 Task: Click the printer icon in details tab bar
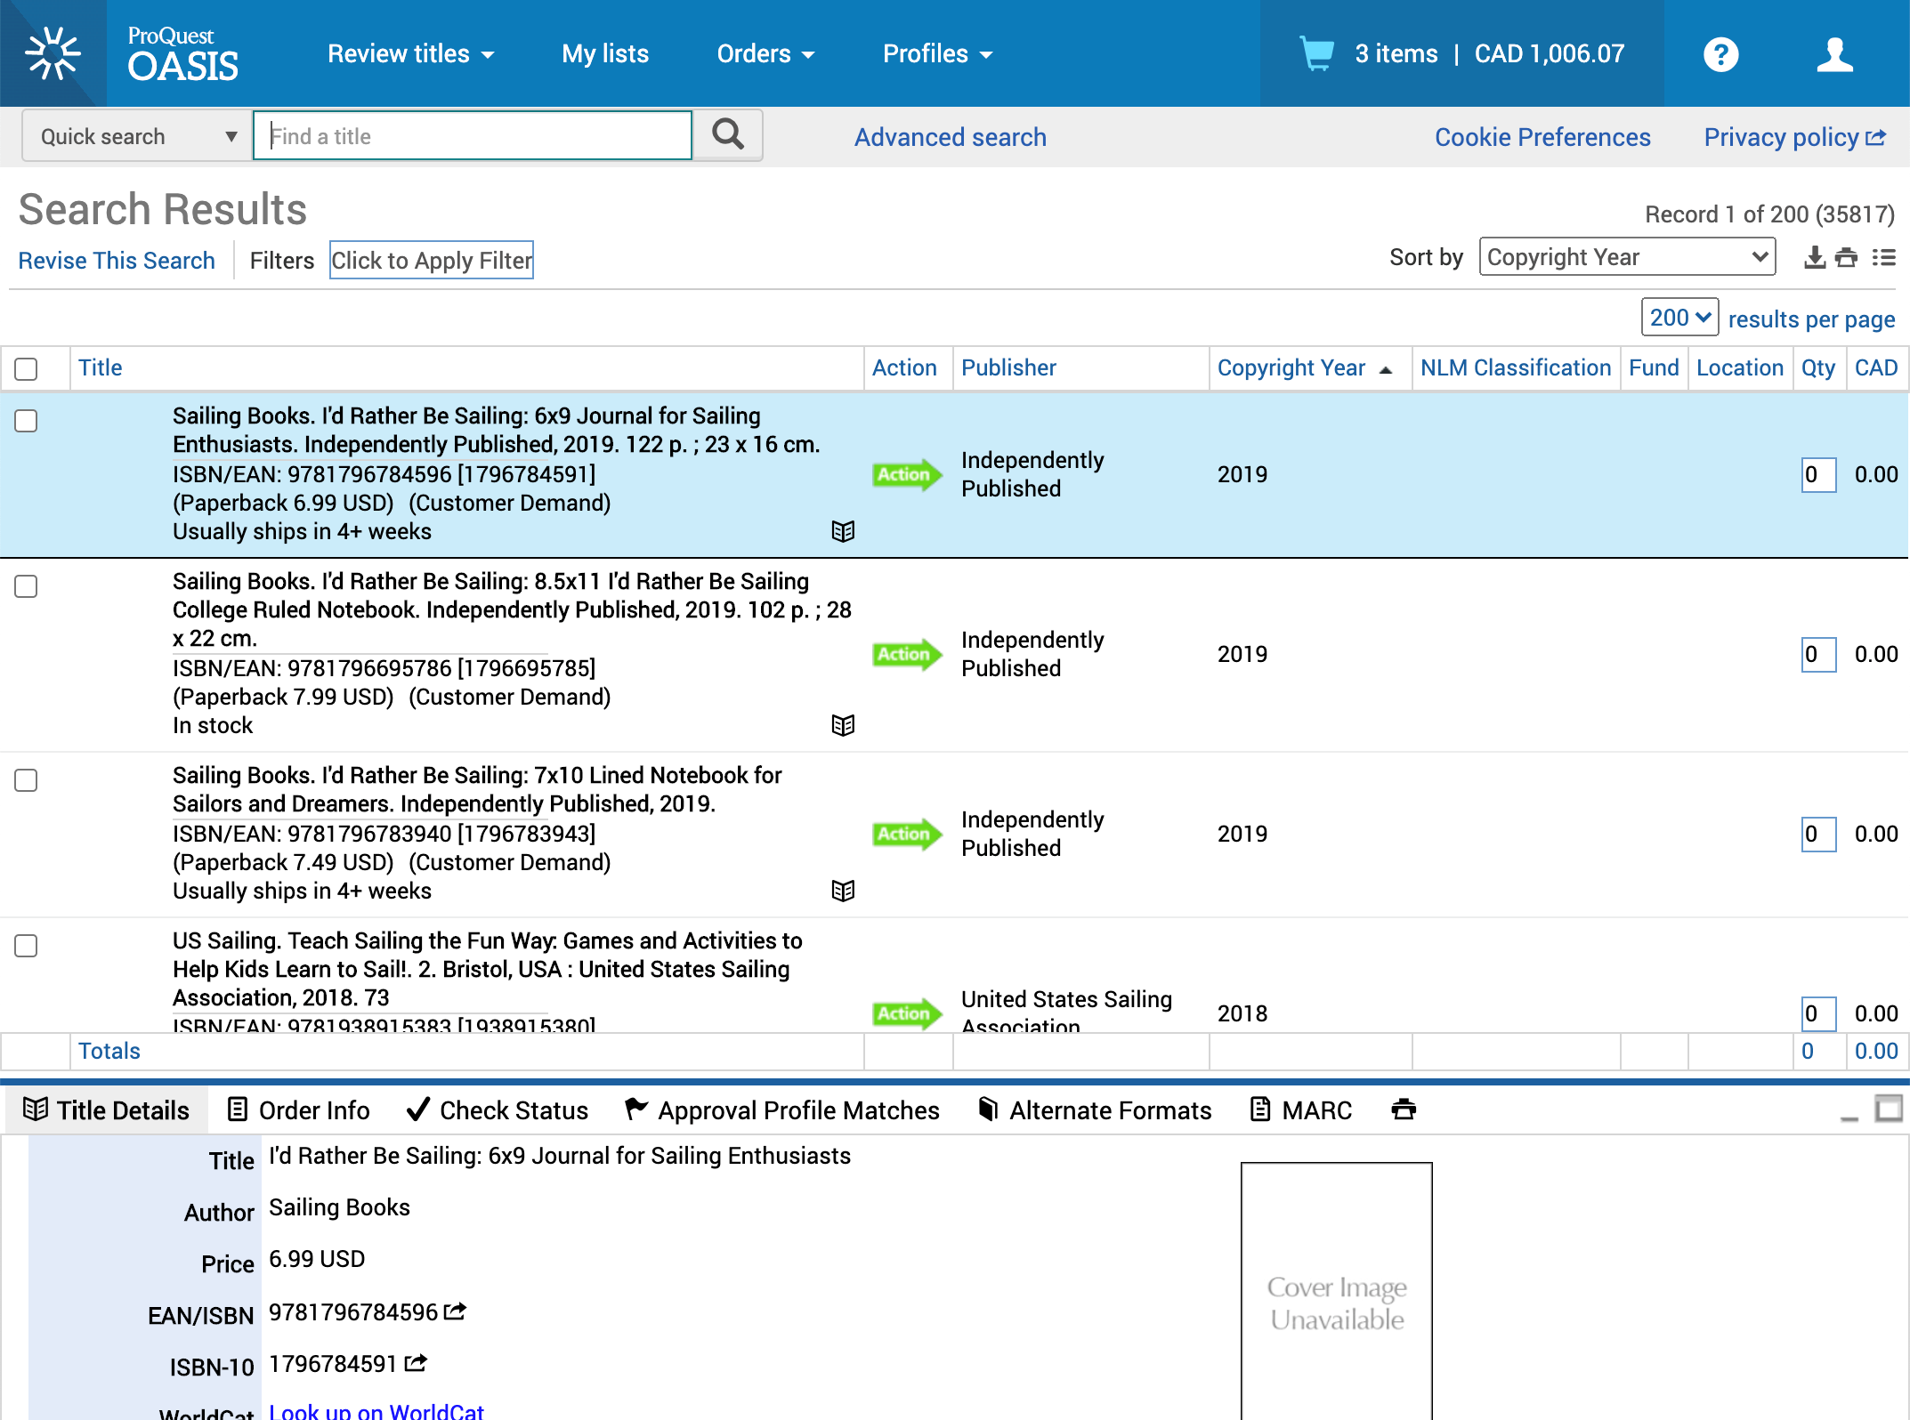[1404, 1109]
